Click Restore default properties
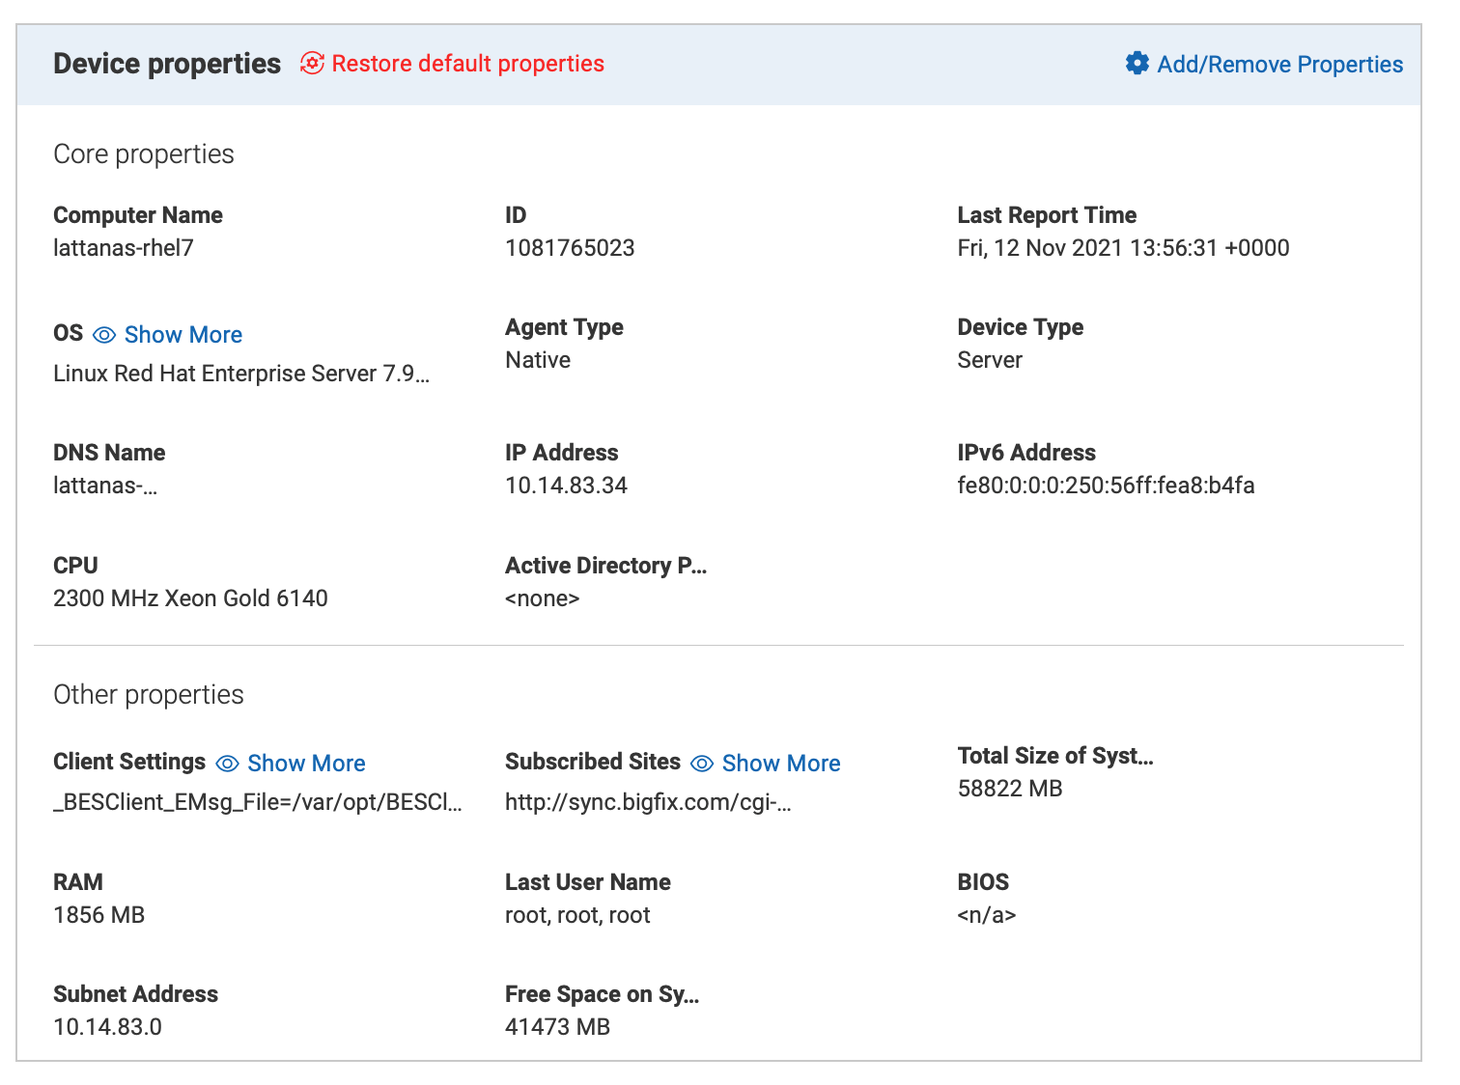Screen dimensions: 1460x1085 click(x=468, y=64)
